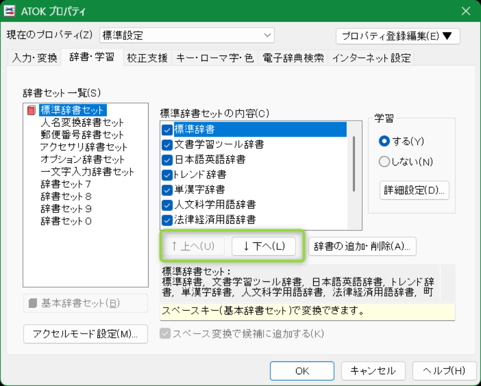Image resolution: width=481 pixels, height=386 pixels.
Task: Open the インターネット設定 tab
Action: click(371, 58)
